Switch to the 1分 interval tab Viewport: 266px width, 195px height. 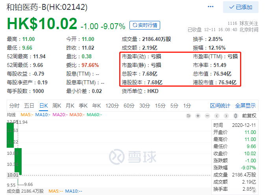click(x=187, y=106)
